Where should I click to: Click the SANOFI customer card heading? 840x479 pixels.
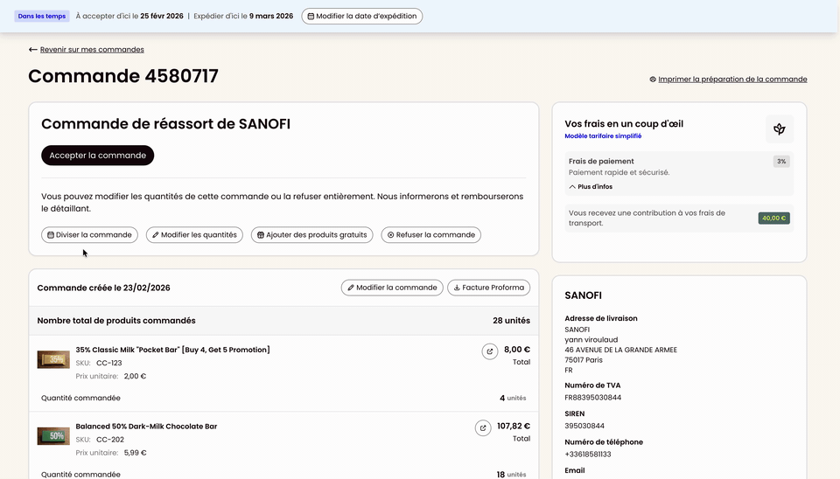(583, 295)
